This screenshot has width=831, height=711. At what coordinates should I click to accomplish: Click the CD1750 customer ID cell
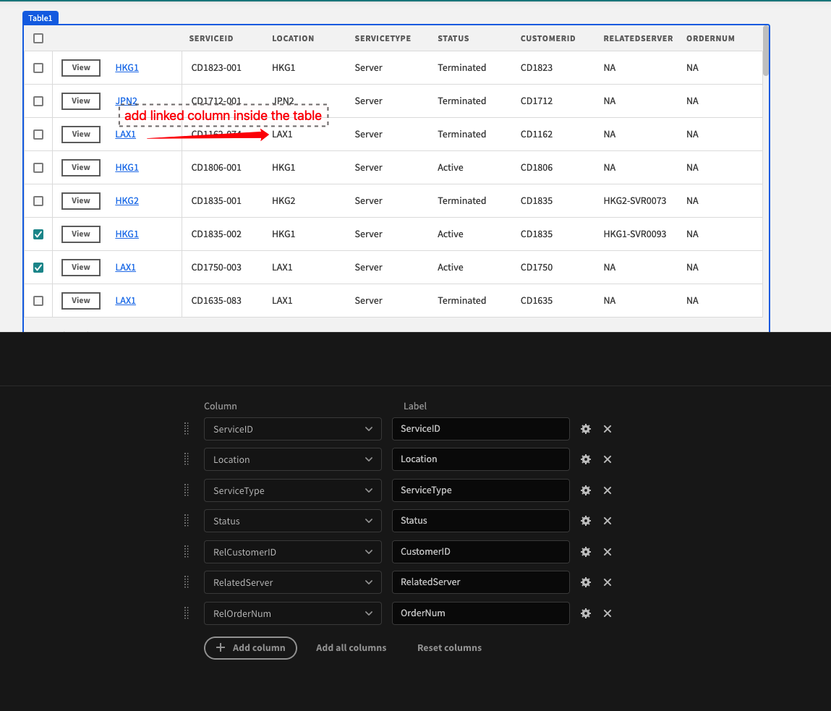(537, 268)
